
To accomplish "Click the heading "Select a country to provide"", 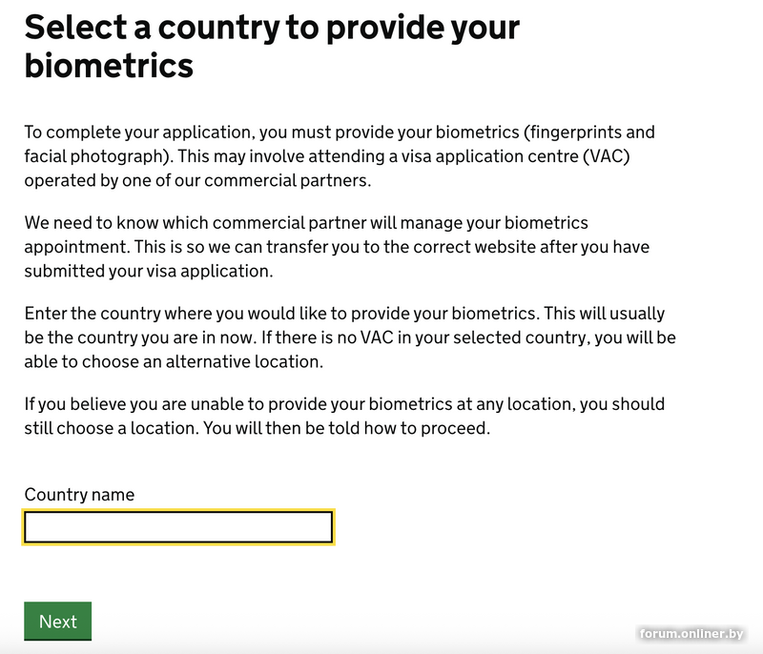I will click(x=272, y=28).
